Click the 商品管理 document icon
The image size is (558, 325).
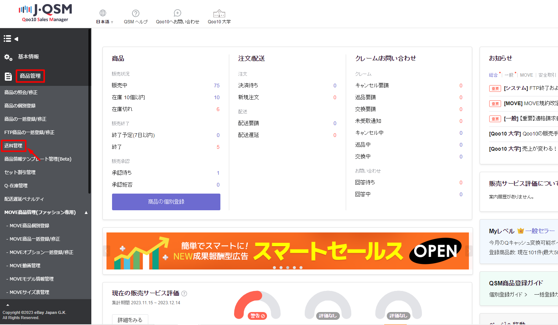pyautogui.click(x=8, y=77)
